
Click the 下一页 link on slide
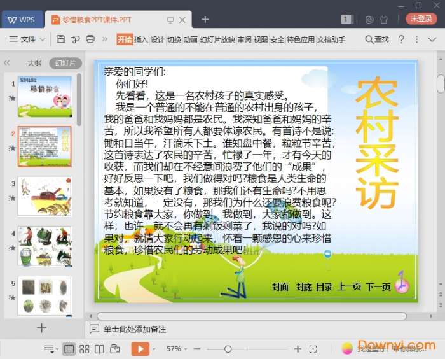[378, 287]
